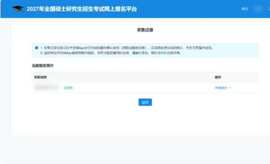Click the platform title 2027年全国硕士研究生招生考试网上报名平台
270x164 pixels.
(x=82, y=9)
